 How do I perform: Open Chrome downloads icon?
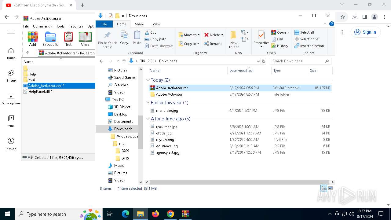coord(355,17)
